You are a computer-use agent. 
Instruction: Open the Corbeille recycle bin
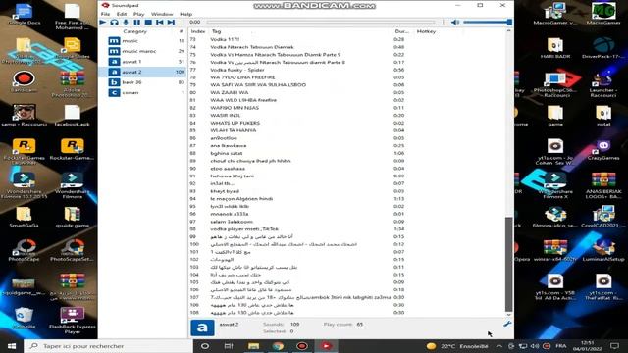click(24, 318)
